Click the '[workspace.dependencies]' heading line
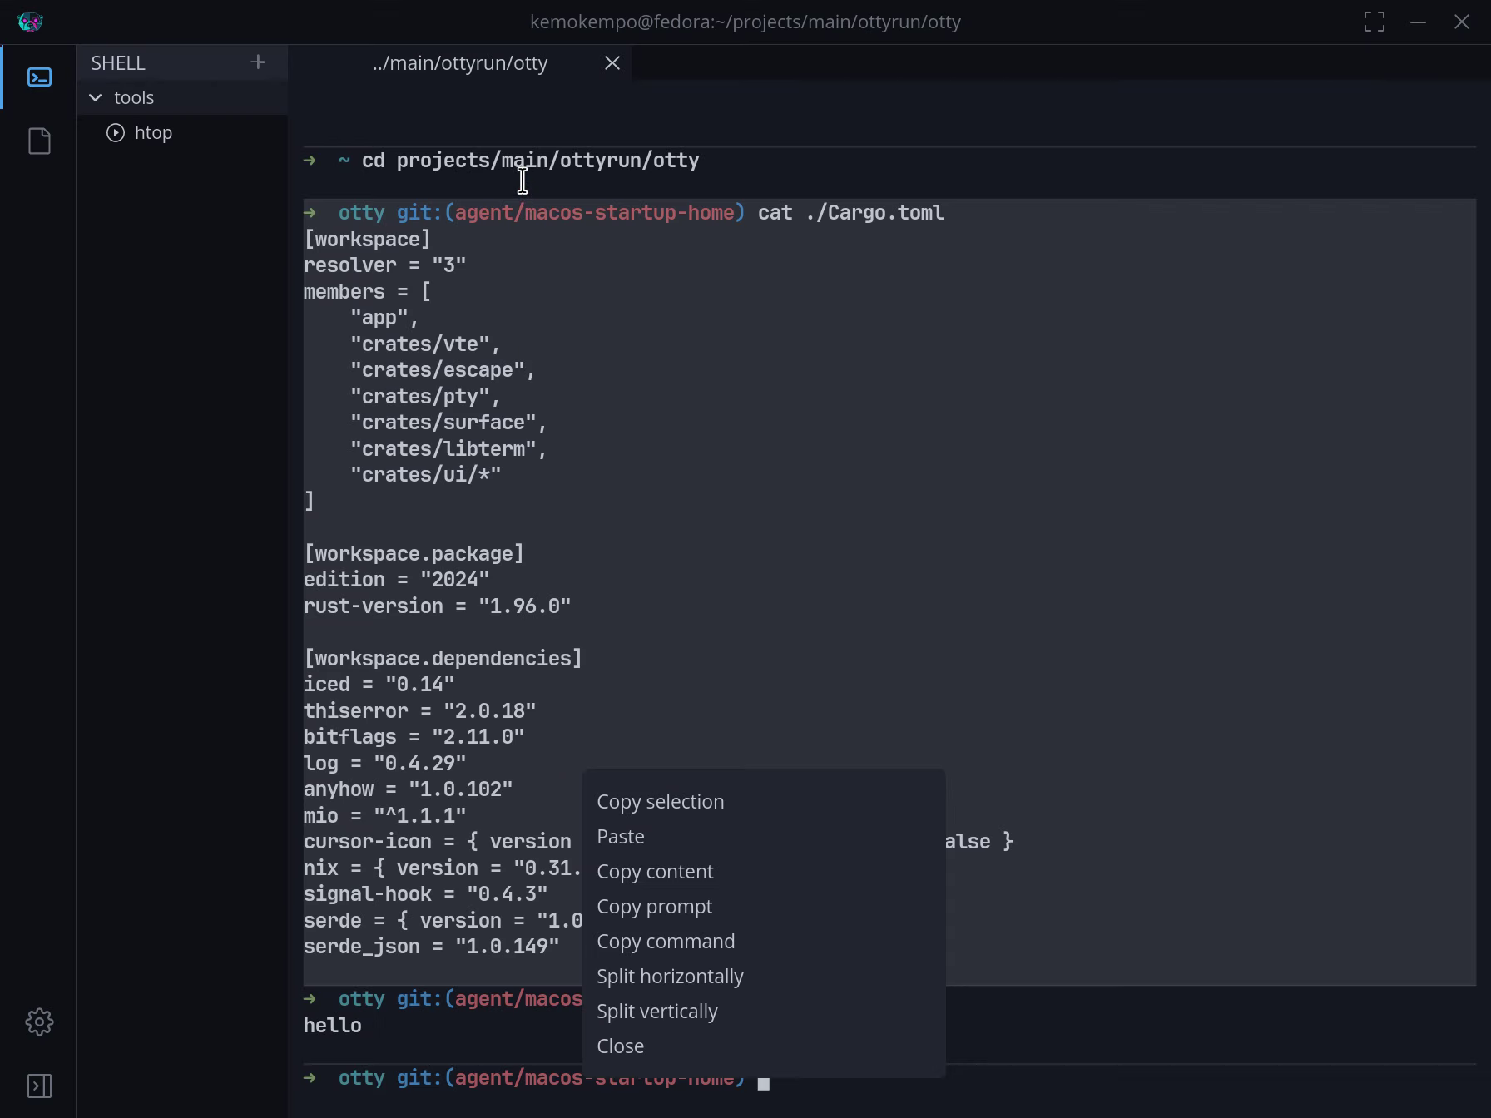This screenshot has width=1491, height=1118. point(443,659)
